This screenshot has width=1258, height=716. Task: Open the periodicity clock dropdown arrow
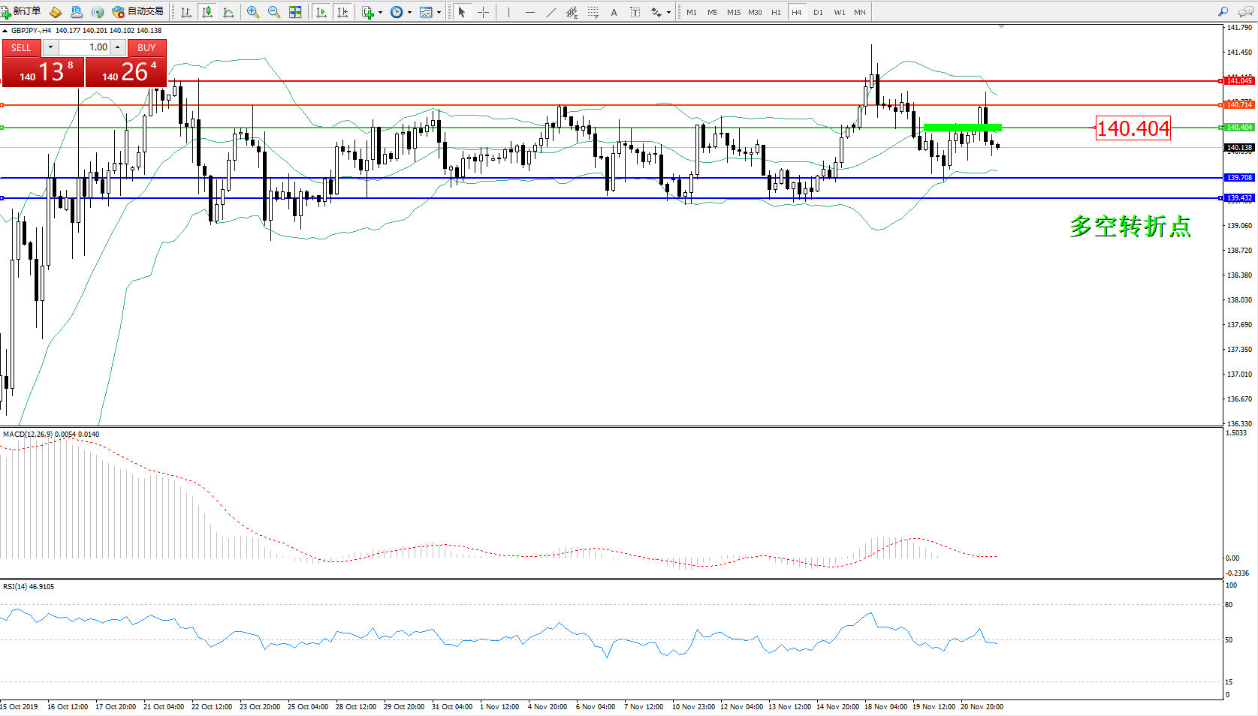click(x=409, y=12)
